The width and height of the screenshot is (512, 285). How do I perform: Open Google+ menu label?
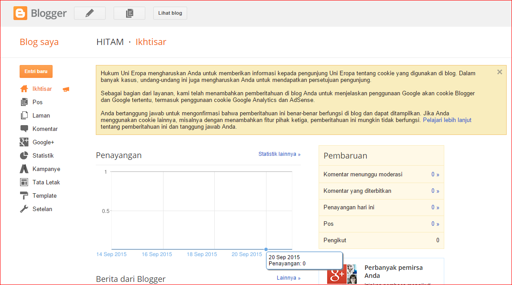pyautogui.click(x=43, y=142)
